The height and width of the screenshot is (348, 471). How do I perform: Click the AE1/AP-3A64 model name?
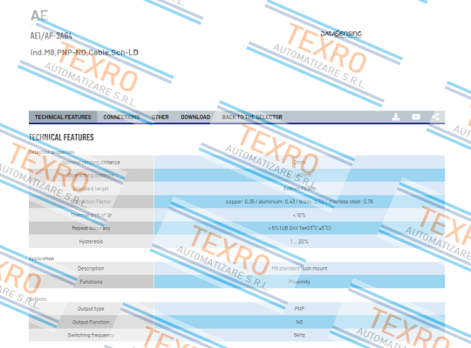(51, 36)
